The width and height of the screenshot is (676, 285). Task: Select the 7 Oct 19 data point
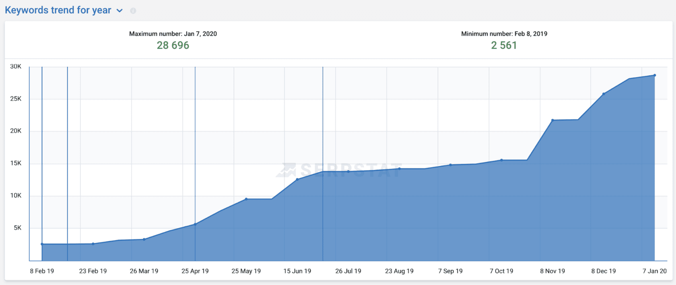click(x=502, y=160)
